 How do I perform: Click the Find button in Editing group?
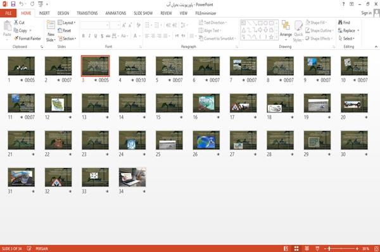(344, 23)
